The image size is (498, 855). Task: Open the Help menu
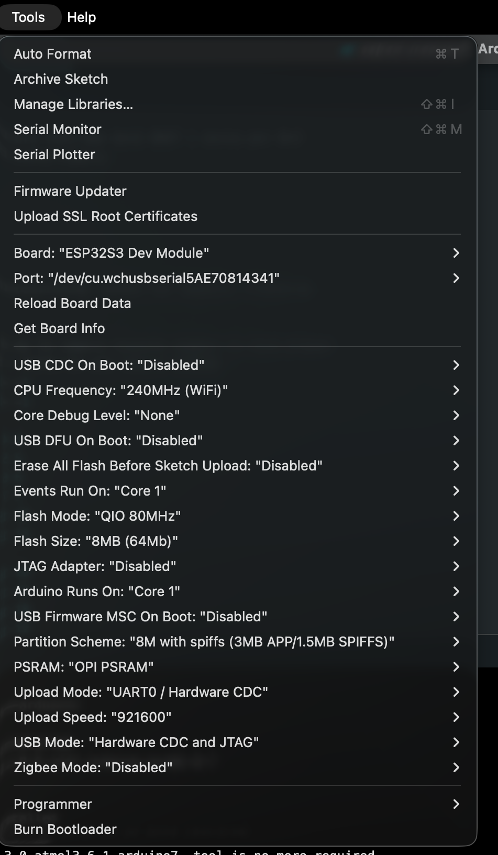82,17
